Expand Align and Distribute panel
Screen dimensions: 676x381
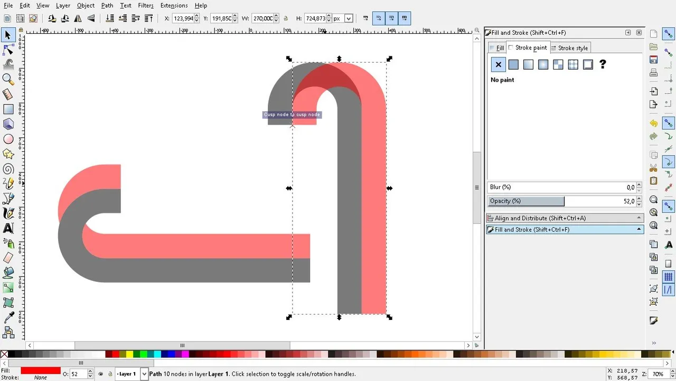[565, 218]
